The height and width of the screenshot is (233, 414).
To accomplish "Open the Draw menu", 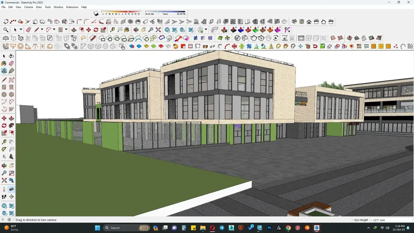I will [x=39, y=7].
